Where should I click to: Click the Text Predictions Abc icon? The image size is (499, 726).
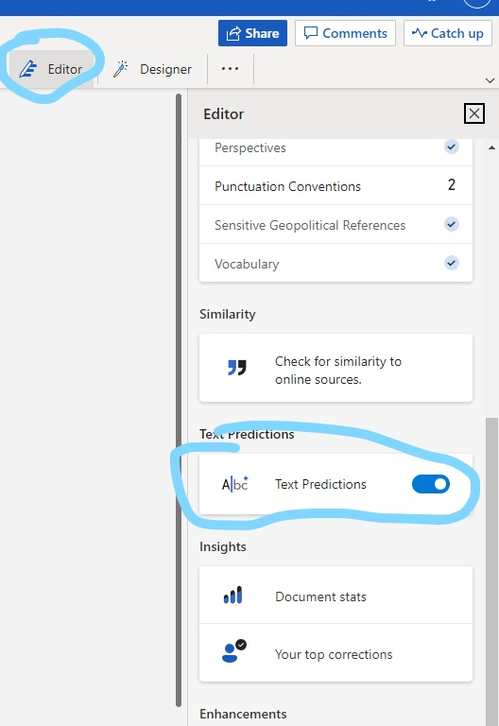pos(234,484)
